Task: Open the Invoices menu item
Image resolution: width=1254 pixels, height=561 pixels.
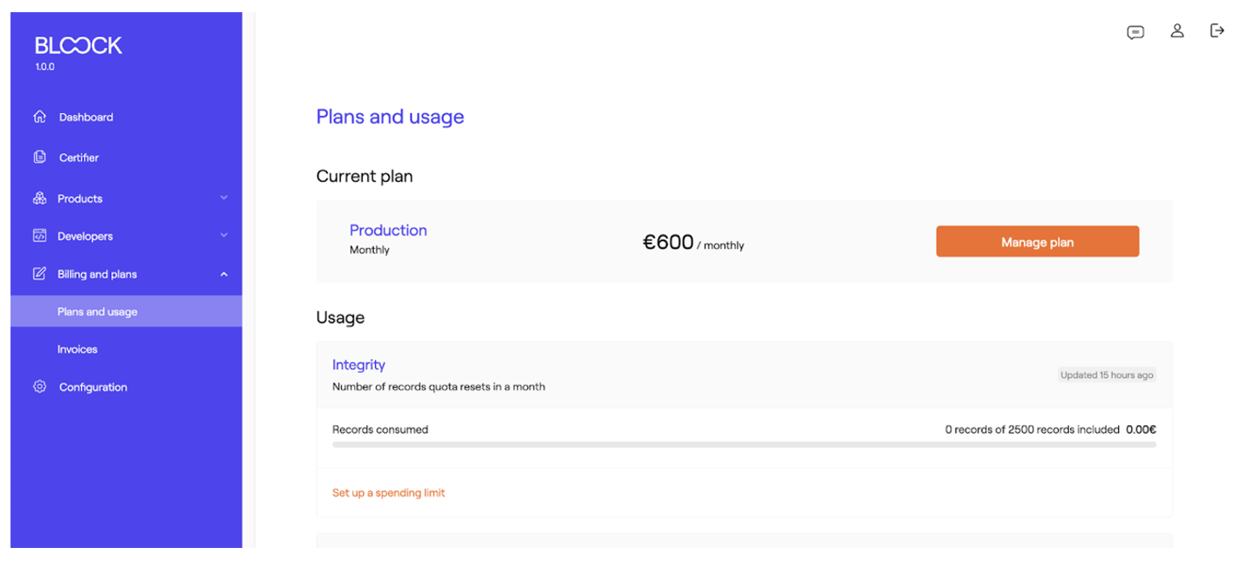Action: click(x=78, y=349)
